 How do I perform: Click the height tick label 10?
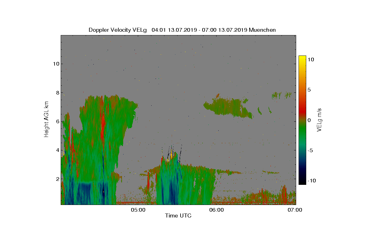tap(56, 64)
